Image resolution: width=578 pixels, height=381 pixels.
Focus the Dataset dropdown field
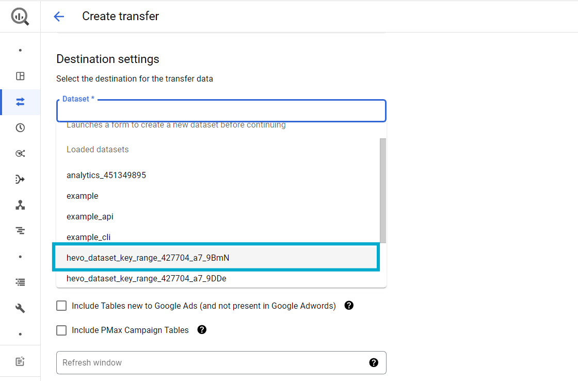point(221,110)
